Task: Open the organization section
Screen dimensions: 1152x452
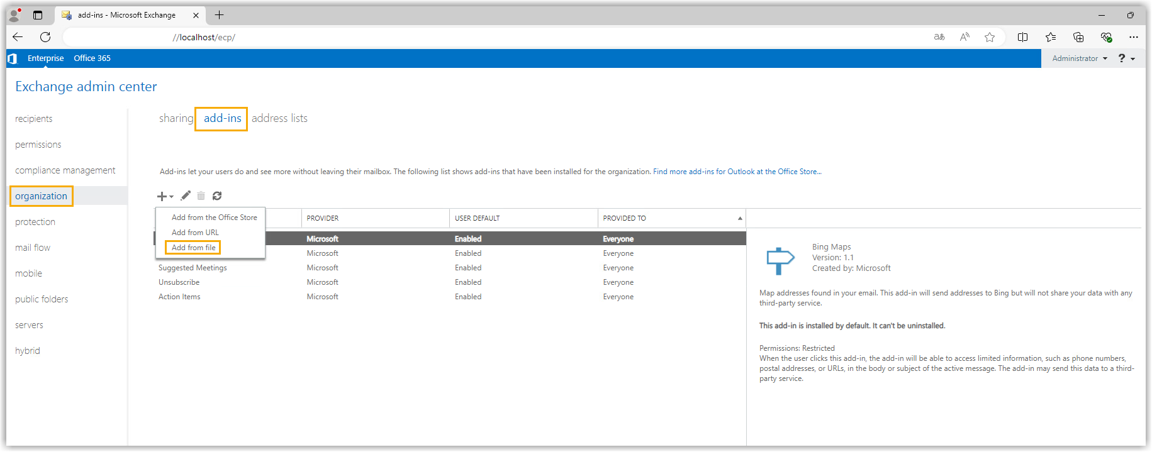Action: pyautogui.click(x=41, y=196)
